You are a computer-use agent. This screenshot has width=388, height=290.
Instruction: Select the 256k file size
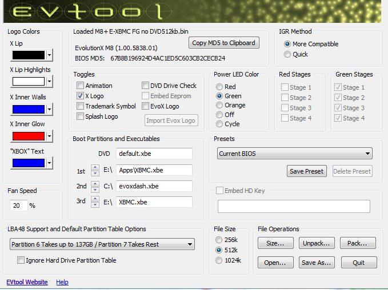pyautogui.click(x=219, y=240)
